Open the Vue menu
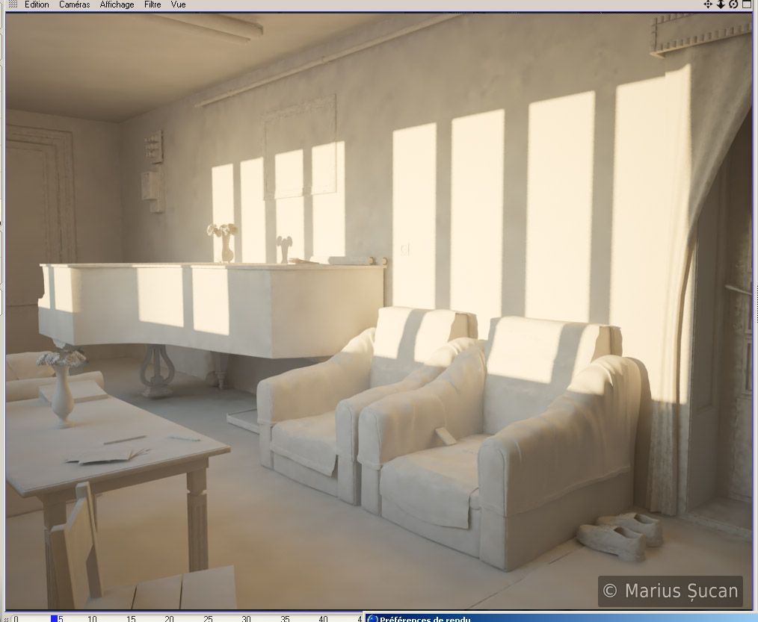Viewport: 758px width, 622px height. 179,4
